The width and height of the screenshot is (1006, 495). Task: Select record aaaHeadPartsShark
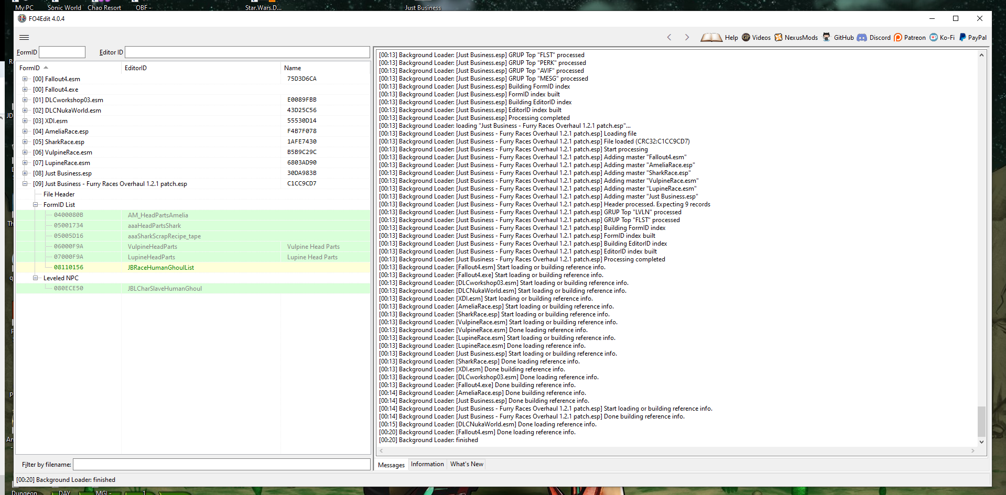[193, 226]
